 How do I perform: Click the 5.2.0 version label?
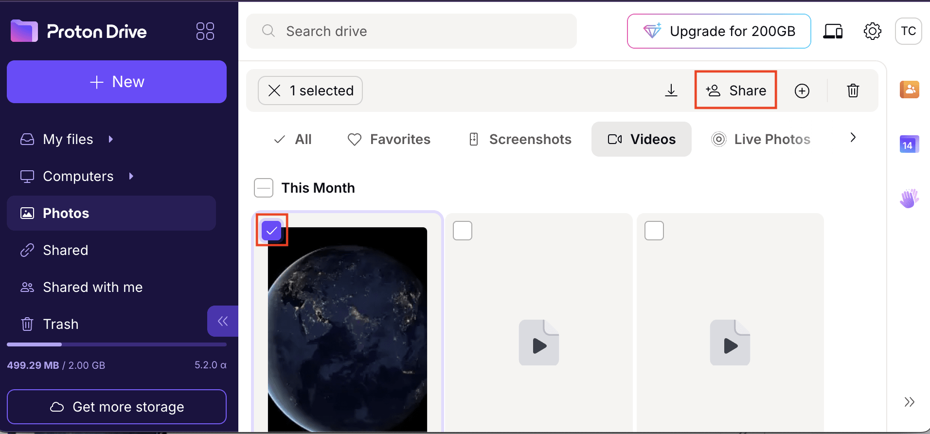click(211, 365)
